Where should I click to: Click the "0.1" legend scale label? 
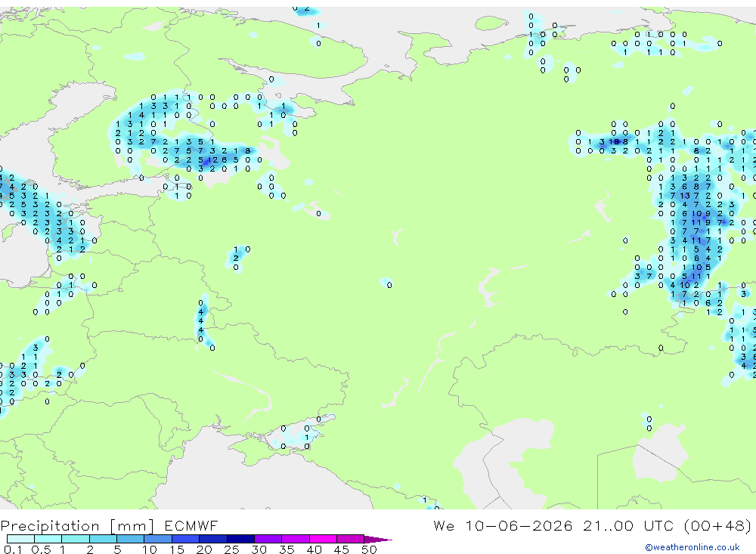coord(13,549)
